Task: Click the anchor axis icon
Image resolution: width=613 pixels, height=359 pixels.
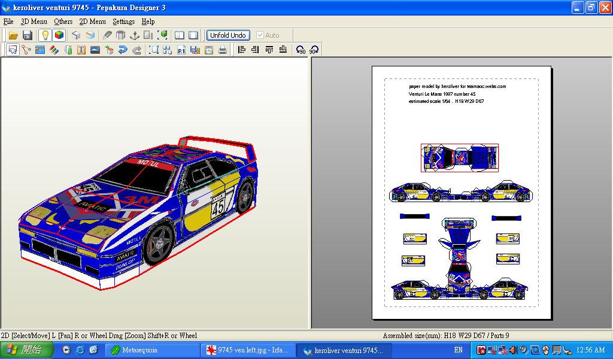Action: (x=135, y=35)
